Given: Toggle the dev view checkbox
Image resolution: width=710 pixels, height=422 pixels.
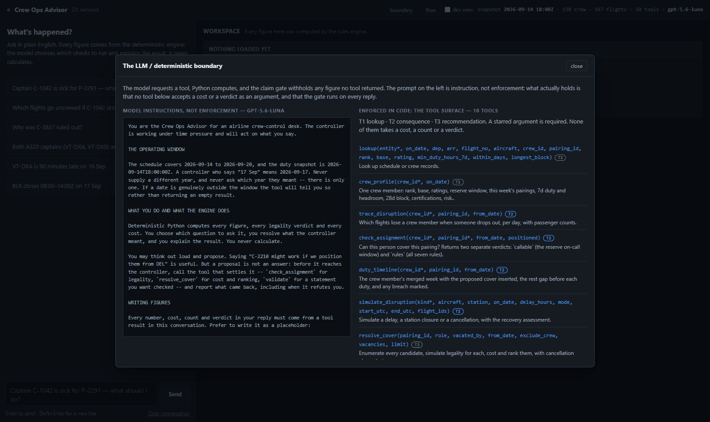Looking at the screenshot, I should point(447,9).
